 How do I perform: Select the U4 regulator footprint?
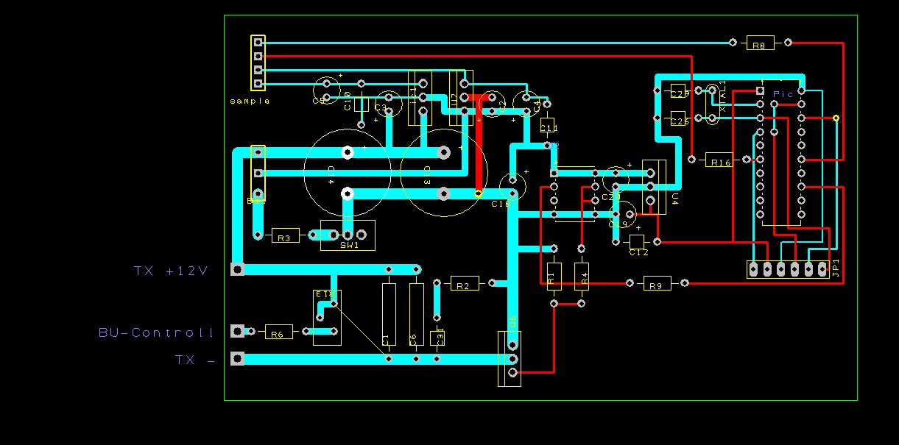[x=654, y=187]
